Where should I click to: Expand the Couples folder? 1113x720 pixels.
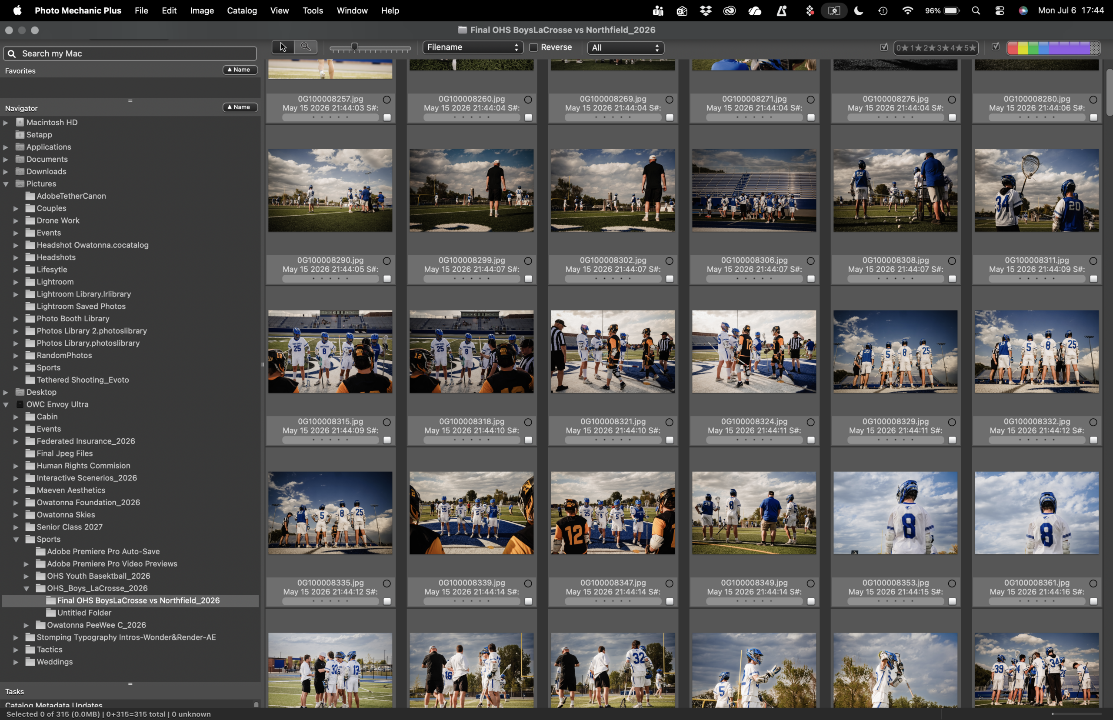[x=16, y=209]
